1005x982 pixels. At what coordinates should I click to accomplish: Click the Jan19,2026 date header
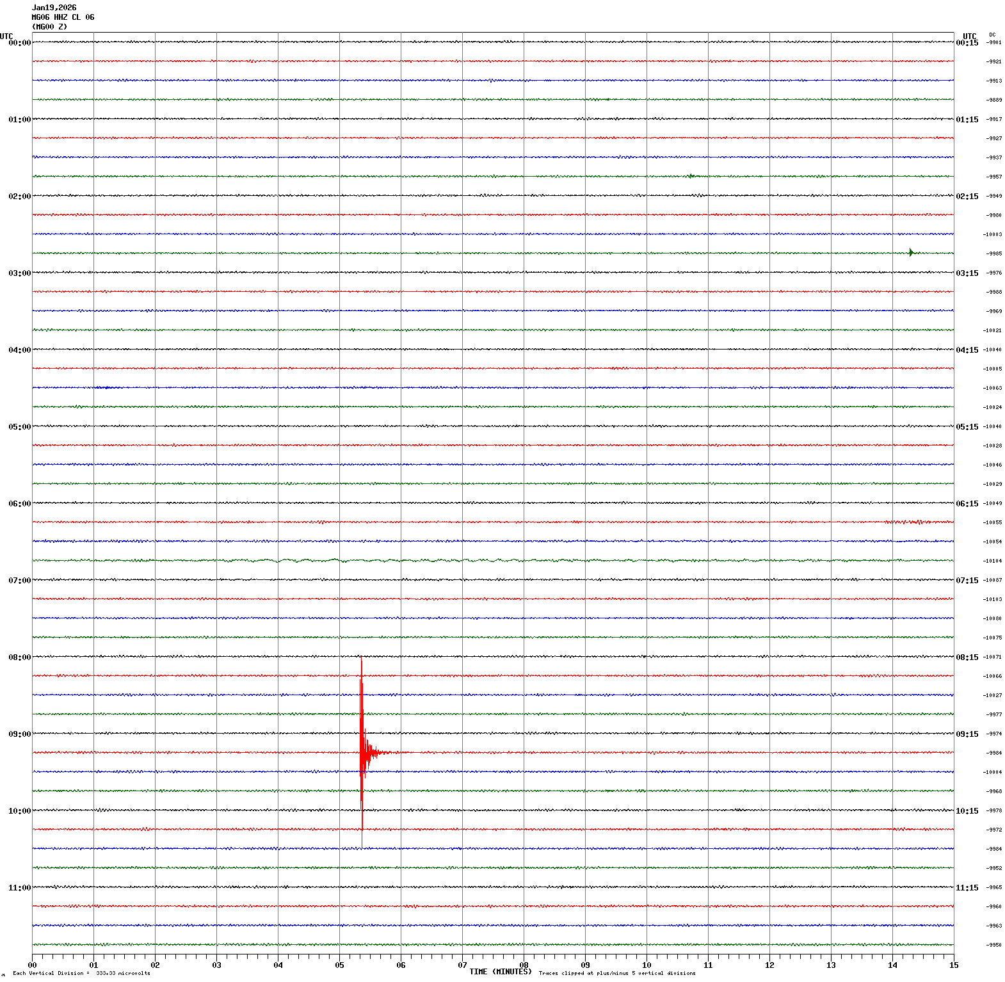tap(54, 8)
